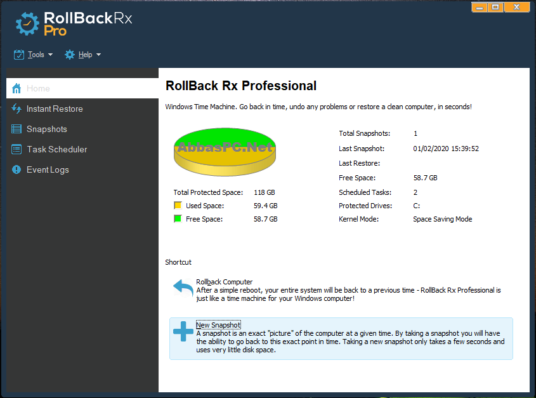Click the Space Saving Mode value

[442, 219]
